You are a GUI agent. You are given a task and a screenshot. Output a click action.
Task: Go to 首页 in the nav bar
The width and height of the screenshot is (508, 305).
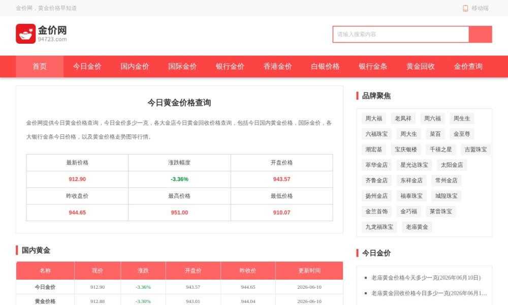click(40, 67)
